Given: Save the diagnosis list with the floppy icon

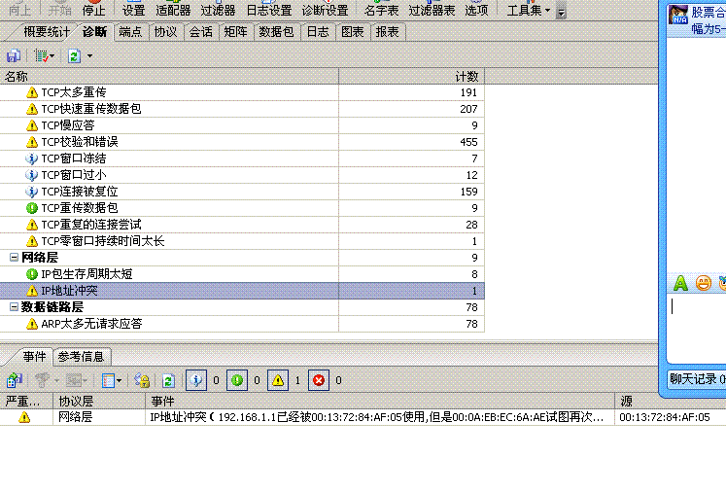Looking at the screenshot, I should (13, 56).
